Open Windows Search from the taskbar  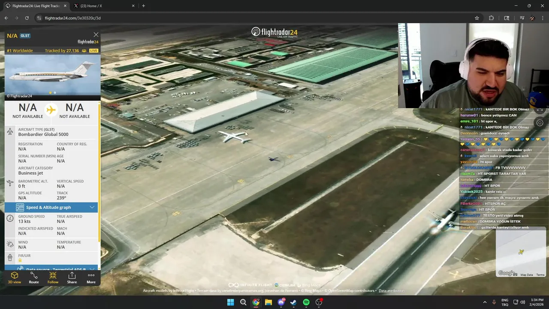click(x=243, y=302)
